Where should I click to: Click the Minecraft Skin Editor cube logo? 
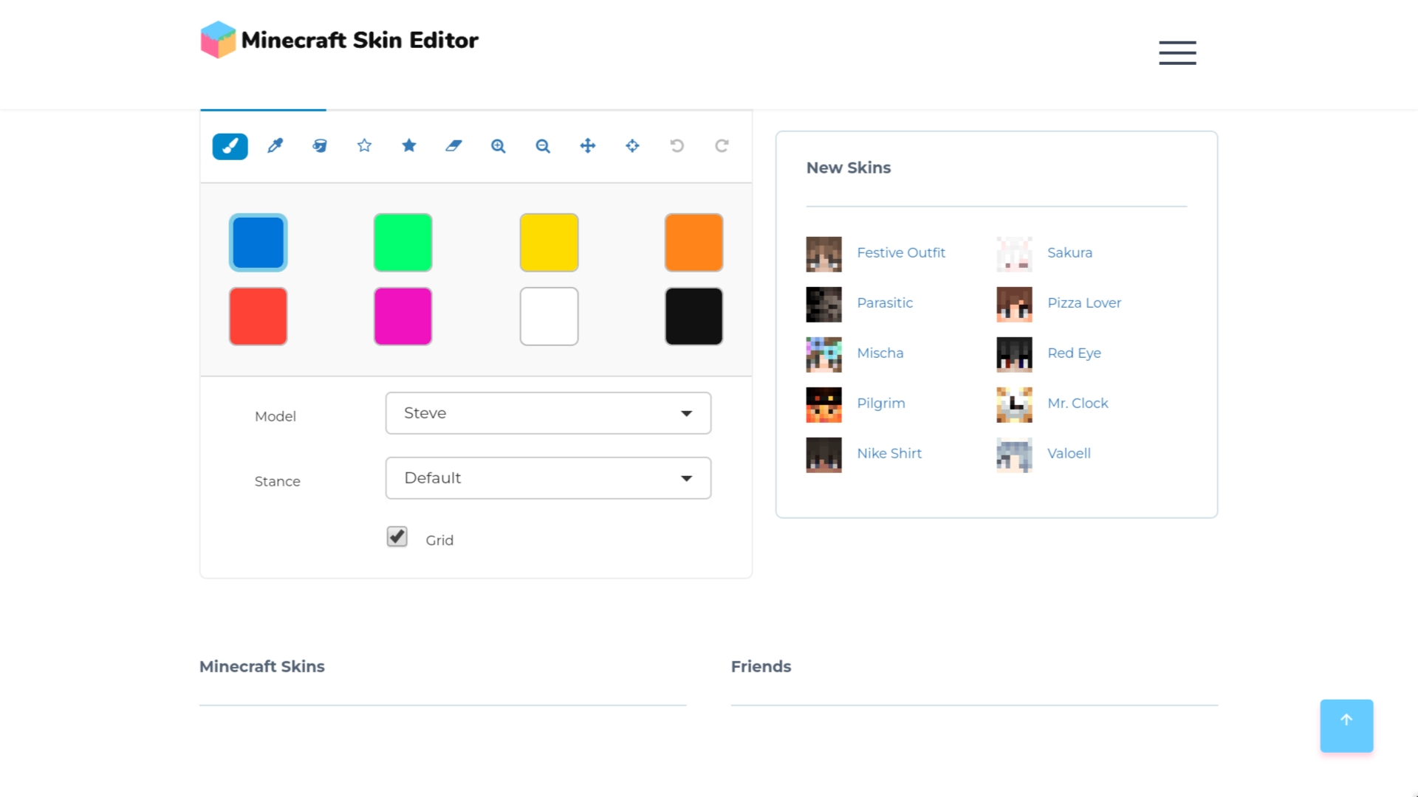pyautogui.click(x=218, y=40)
